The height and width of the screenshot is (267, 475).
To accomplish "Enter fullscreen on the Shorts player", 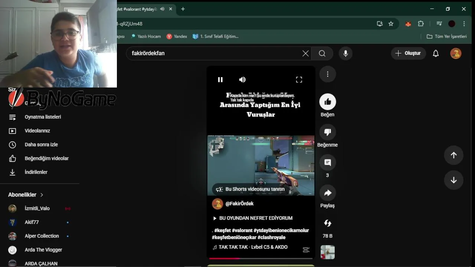I will [299, 79].
